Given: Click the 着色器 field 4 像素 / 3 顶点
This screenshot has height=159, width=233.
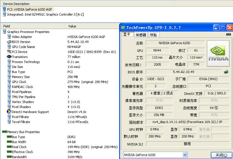Looking at the screenshot, I should pyautogui.click(x=162, y=93).
